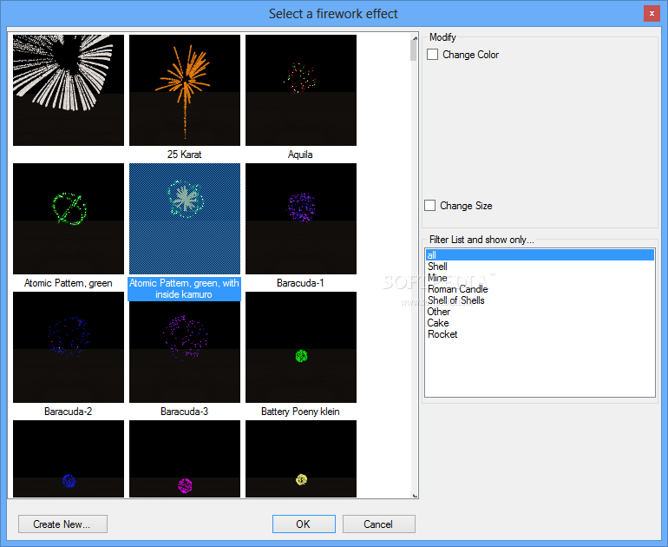Filter the list by Shell
The height and width of the screenshot is (547, 668).
(540, 267)
